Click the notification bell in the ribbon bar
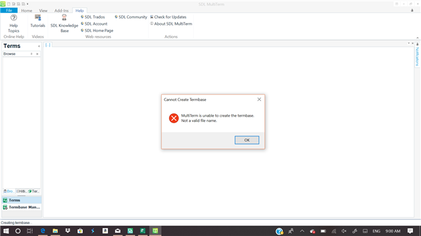Screen dimensions: 421x236 [412, 10]
